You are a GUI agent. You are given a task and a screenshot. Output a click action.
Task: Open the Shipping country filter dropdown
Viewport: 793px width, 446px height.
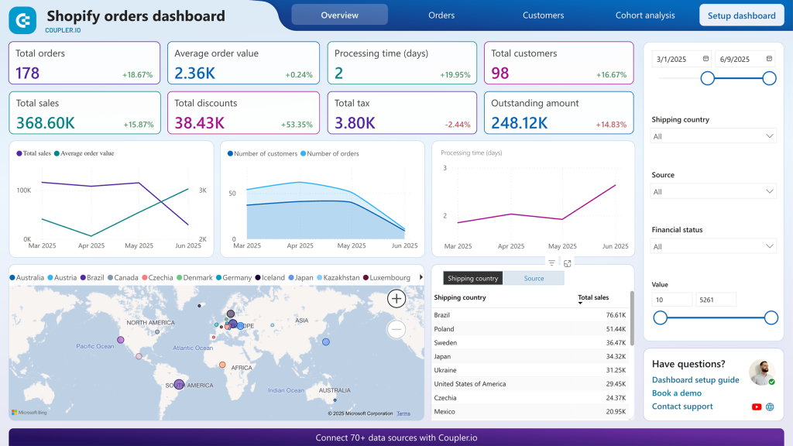point(713,135)
